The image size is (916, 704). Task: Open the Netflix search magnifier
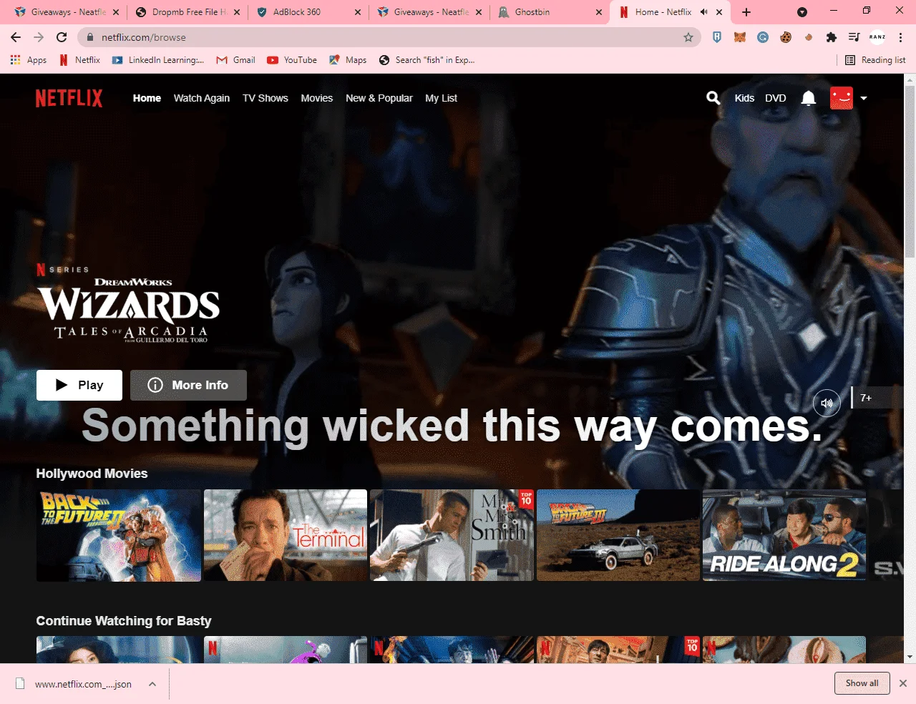pos(713,98)
